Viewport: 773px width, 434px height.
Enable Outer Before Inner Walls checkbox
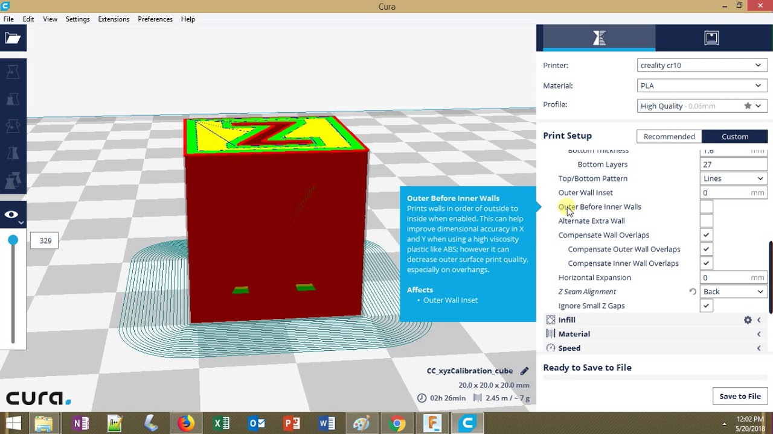pyautogui.click(x=706, y=207)
